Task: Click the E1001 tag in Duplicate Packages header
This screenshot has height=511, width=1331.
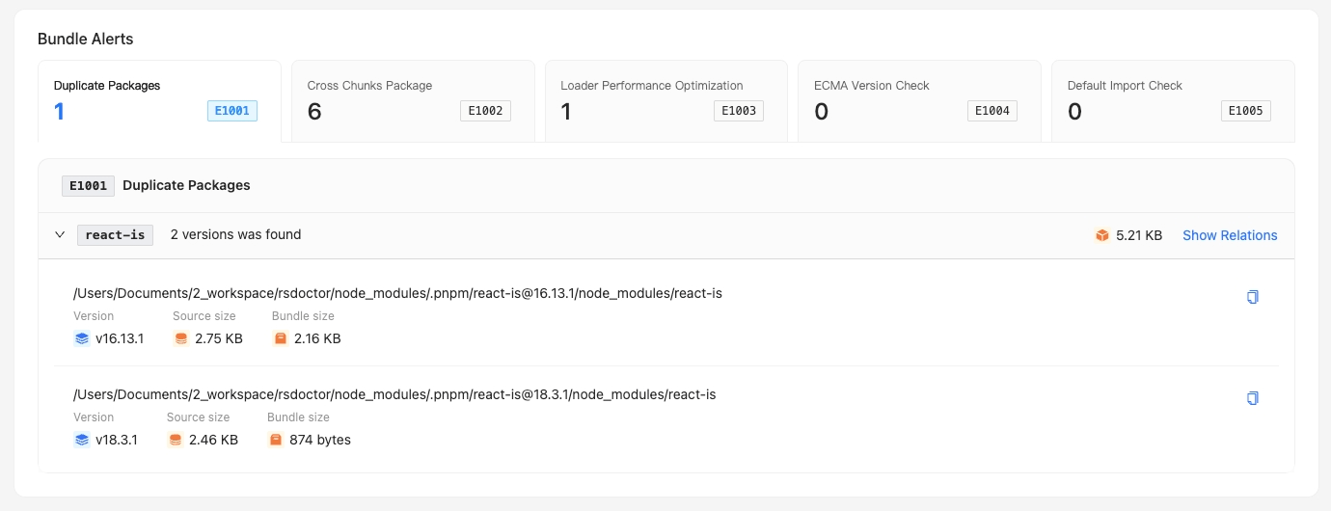Action: [x=89, y=185]
